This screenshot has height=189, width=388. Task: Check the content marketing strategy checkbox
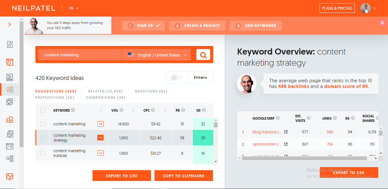(x=43, y=138)
